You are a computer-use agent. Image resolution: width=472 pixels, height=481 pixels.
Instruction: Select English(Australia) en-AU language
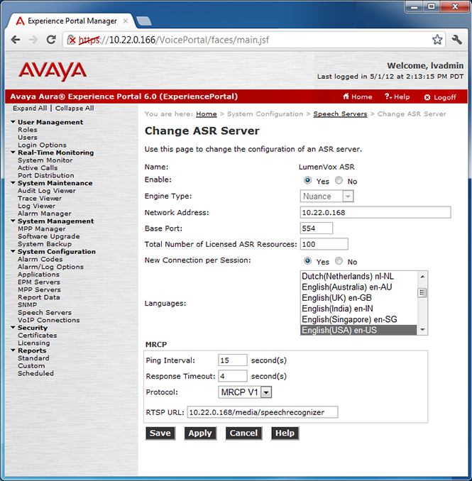pyautogui.click(x=358, y=287)
